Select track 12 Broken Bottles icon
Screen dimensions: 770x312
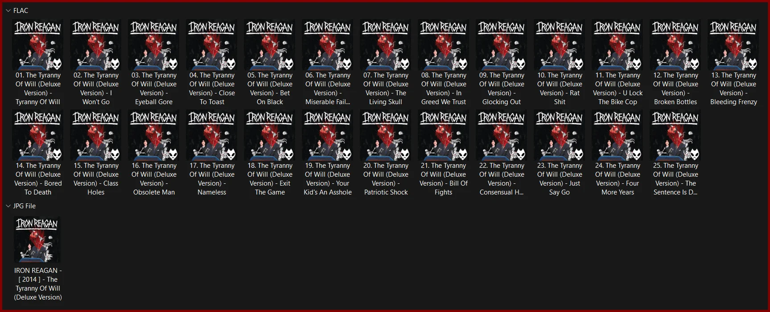(x=675, y=45)
